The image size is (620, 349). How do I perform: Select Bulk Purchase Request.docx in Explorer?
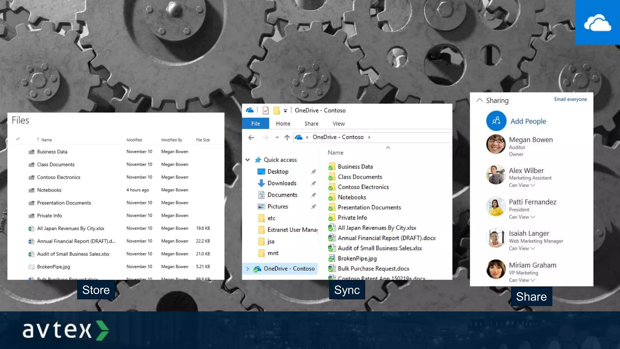pyautogui.click(x=374, y=268)
